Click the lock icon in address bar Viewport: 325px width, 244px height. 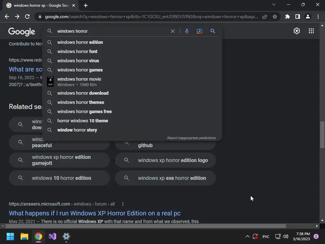40,17
